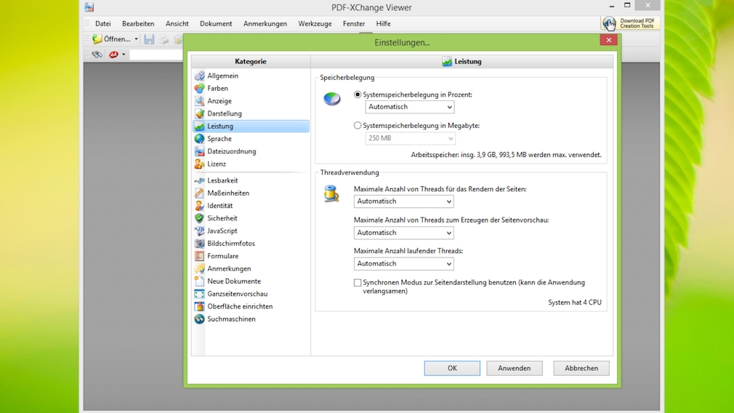This screenshot has width=734, height=413.
Task: Select the JavaScript category icon
Action: tap(199, 231)
